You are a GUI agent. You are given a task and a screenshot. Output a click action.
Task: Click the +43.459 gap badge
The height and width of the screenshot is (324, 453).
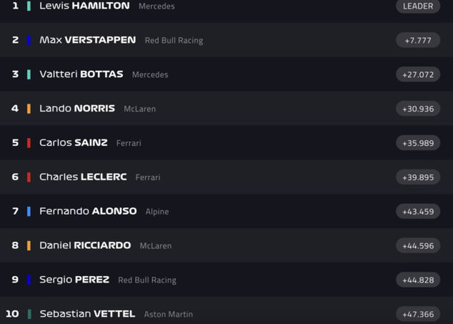(x=418, y=212)
